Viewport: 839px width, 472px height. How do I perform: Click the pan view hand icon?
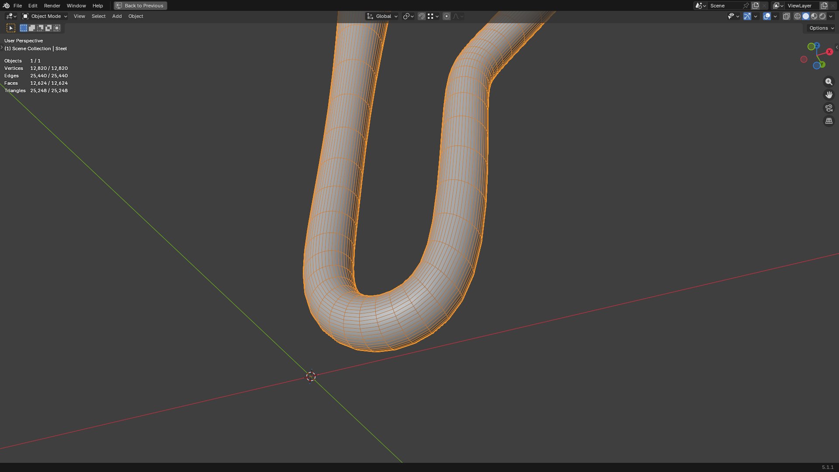829,95
